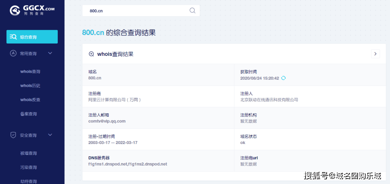Click the 获取时间 label
Screen dimensions: 390x184
click(x=248, y=72)
